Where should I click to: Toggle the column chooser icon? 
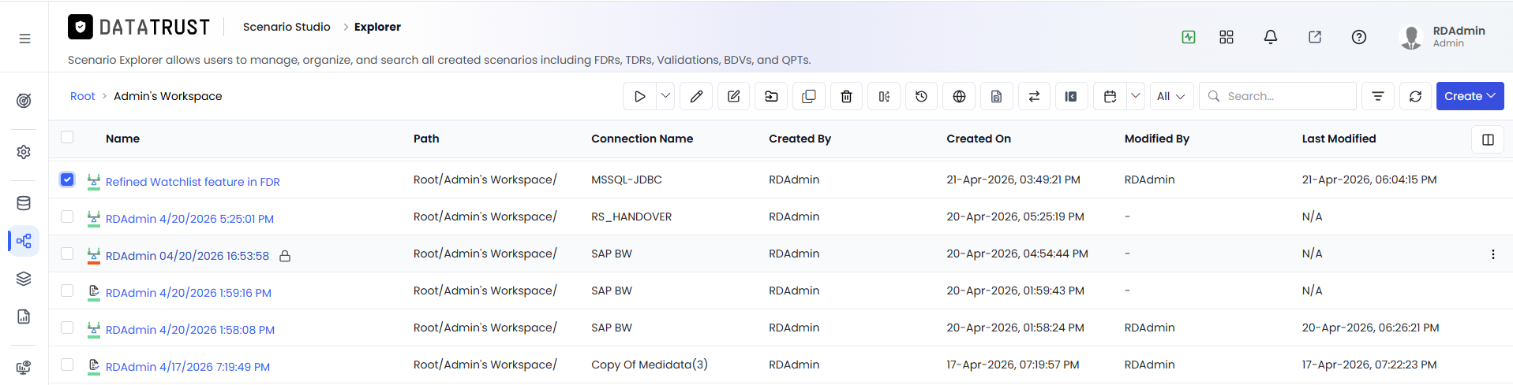coord(1488,139)
